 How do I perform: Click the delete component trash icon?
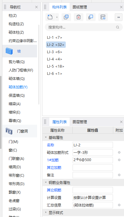tap(79, 17)
